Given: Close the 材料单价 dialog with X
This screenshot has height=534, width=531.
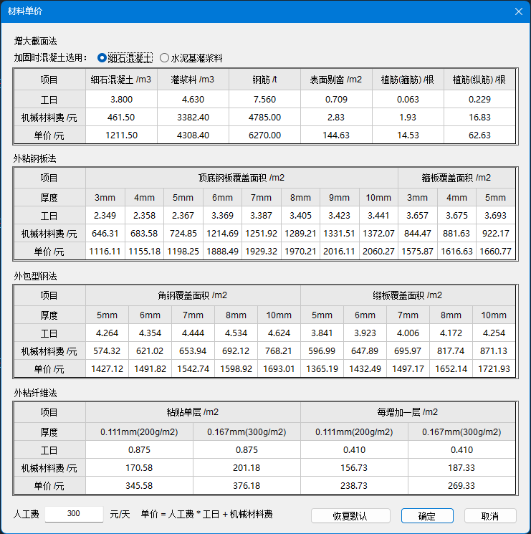Looking at the screenshot, I should point(519,11).
